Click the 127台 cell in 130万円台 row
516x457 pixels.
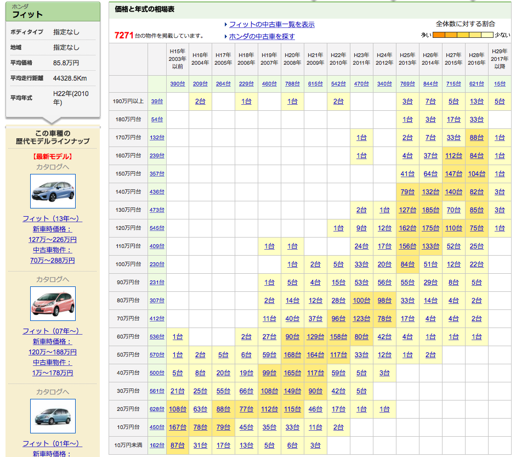tap(407, 210)
